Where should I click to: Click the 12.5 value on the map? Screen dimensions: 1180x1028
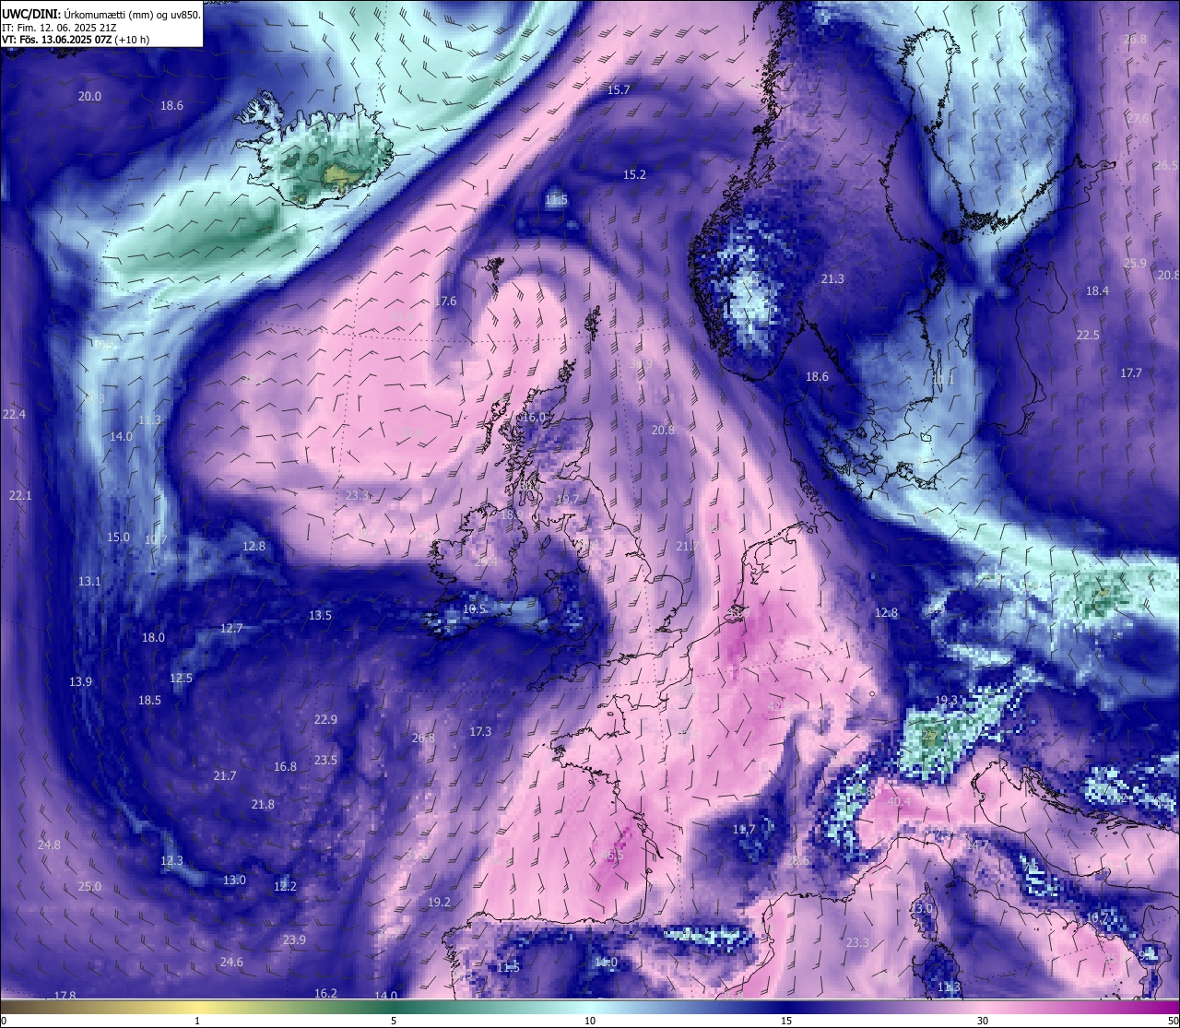pos(182,679)
